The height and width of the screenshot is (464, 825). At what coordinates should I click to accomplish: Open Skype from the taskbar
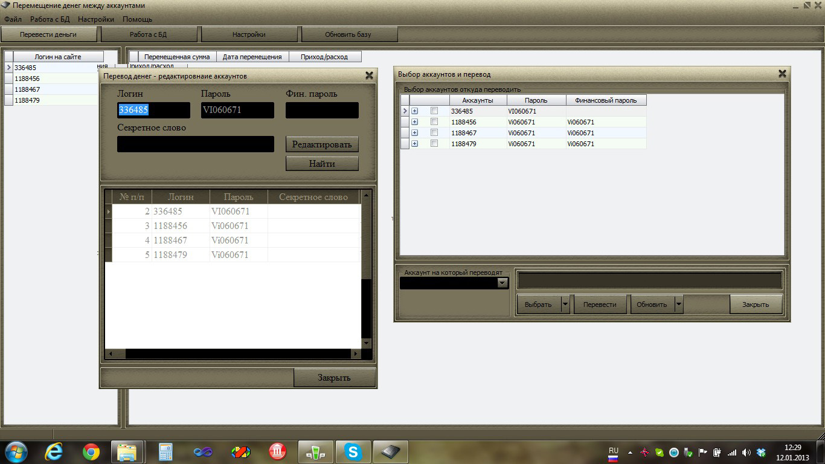click(x=353, y=451)
